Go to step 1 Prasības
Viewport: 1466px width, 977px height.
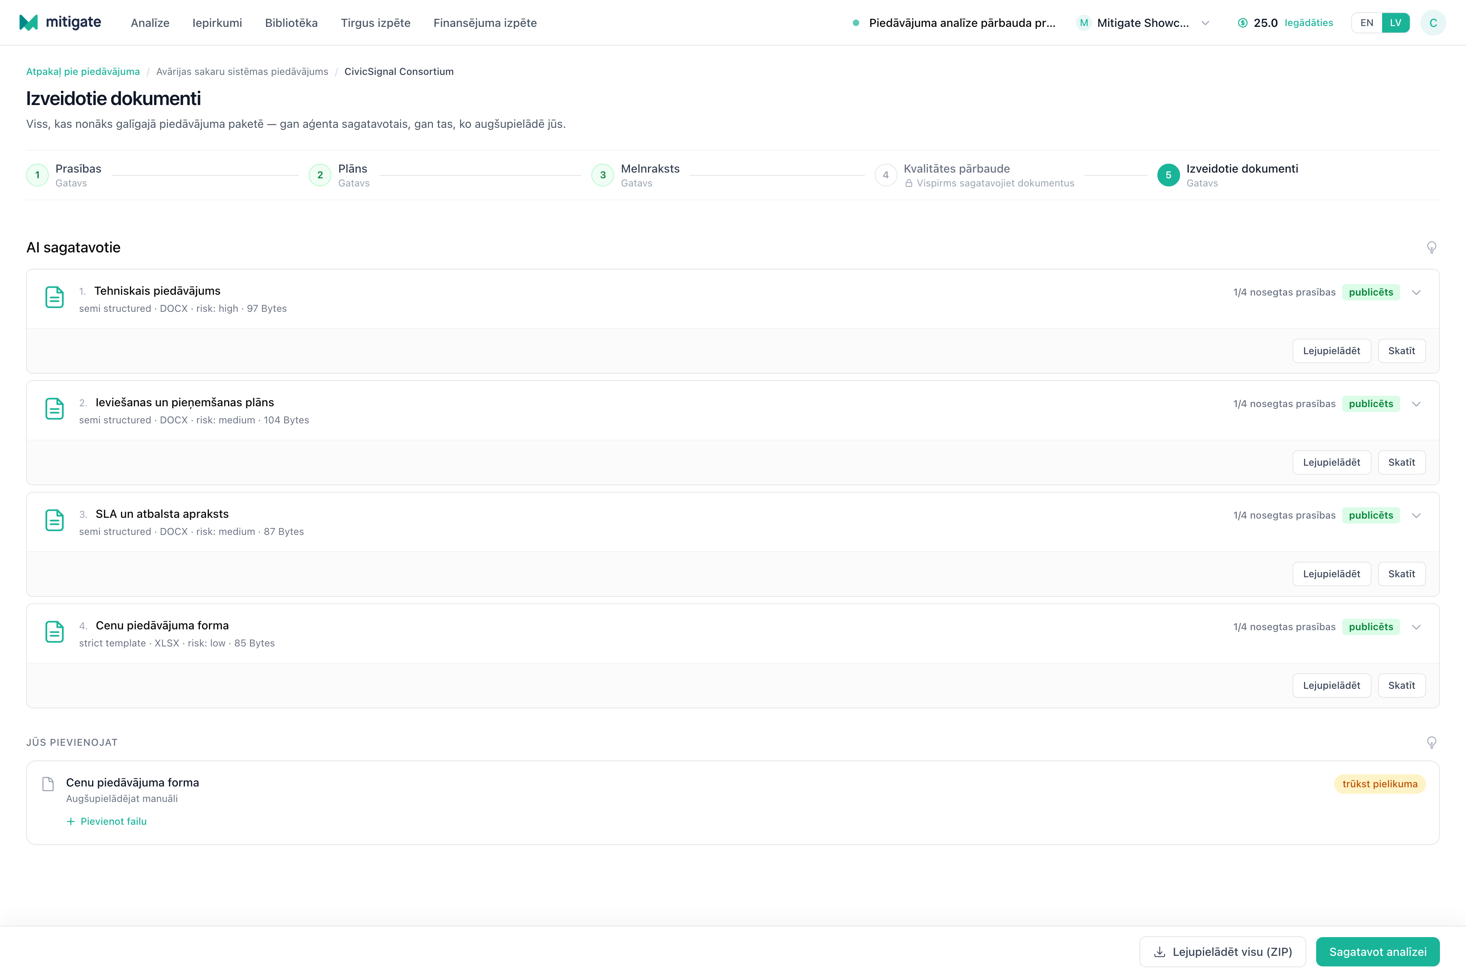pyautogui.click(x=64, y=175)
